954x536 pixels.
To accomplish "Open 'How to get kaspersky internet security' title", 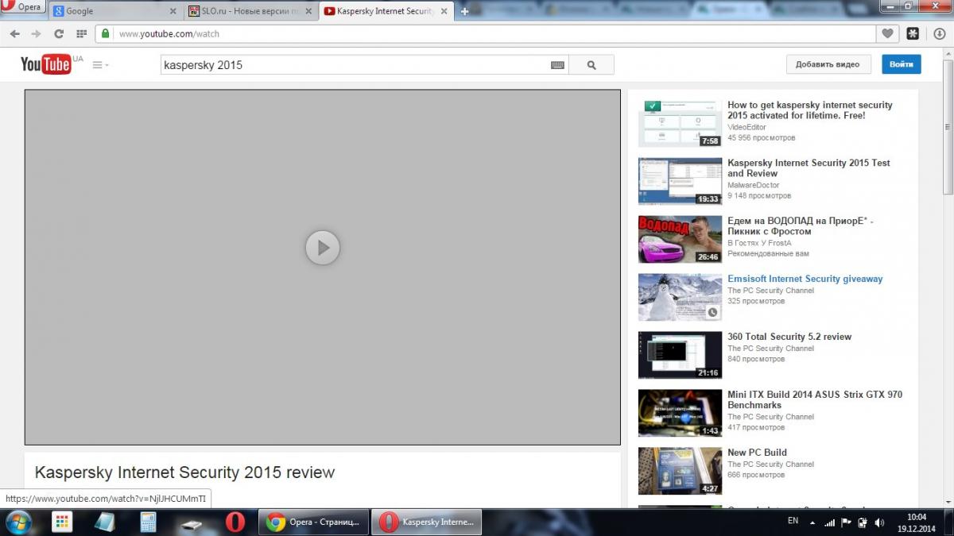I will coord(809,110).
